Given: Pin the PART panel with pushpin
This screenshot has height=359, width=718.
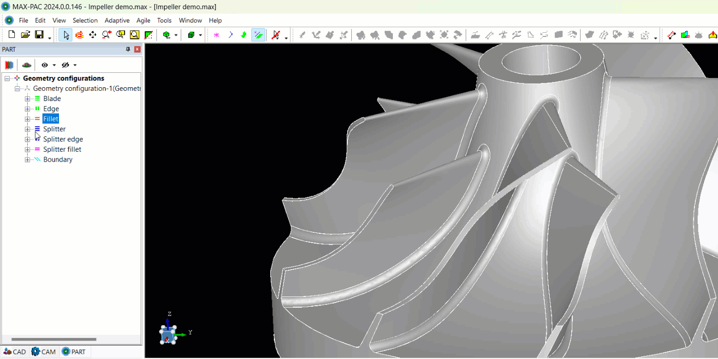Looking at the screenshot, I should tap(128, 49).
